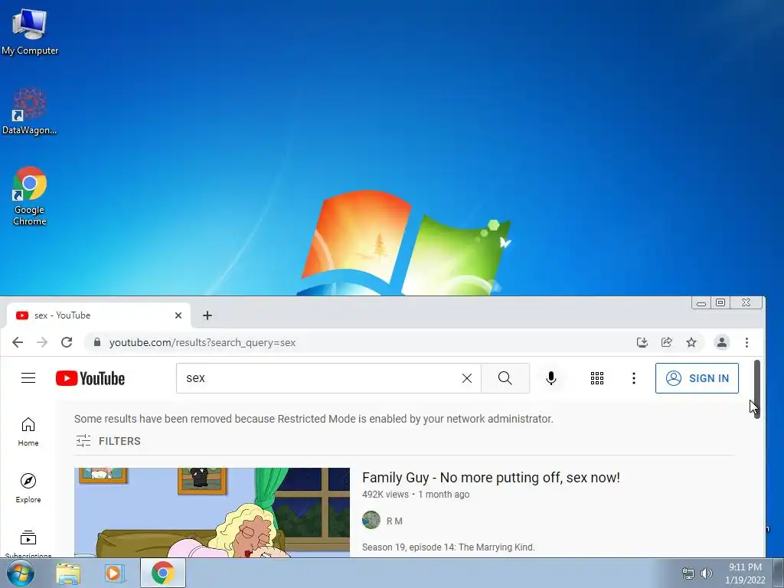Open YouTube apps grid

click(597, 378)
